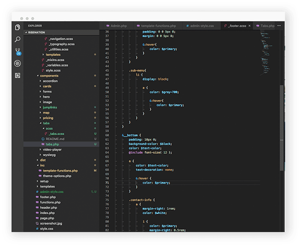Click the &__bottom selector on line 60
The height and width of the screenshot is (247, 301).
130,135
